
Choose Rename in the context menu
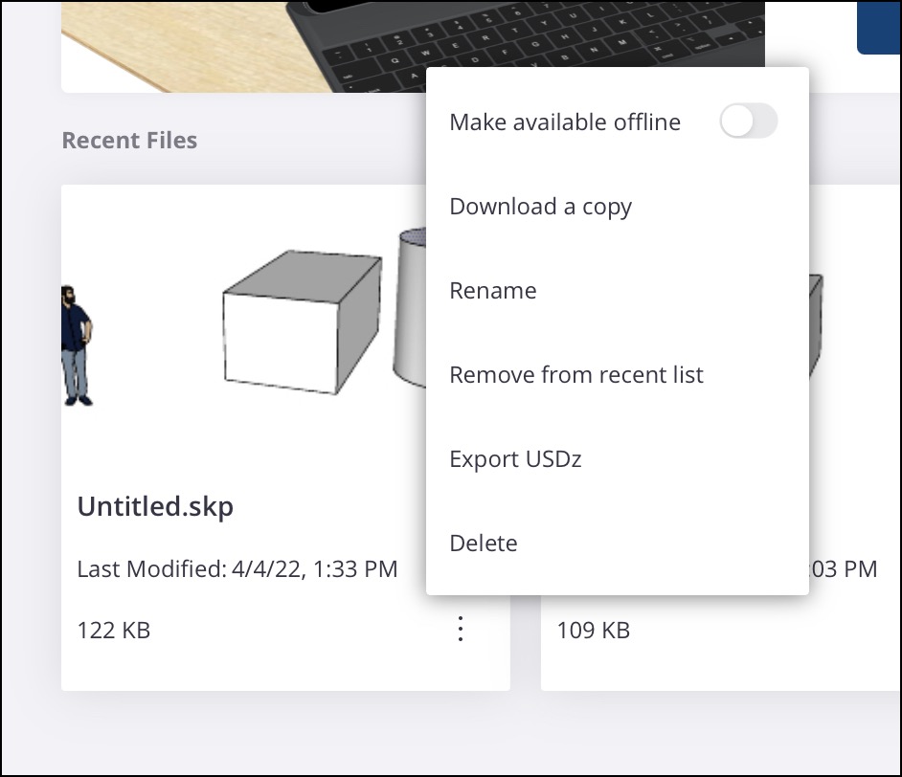(492, 291)
